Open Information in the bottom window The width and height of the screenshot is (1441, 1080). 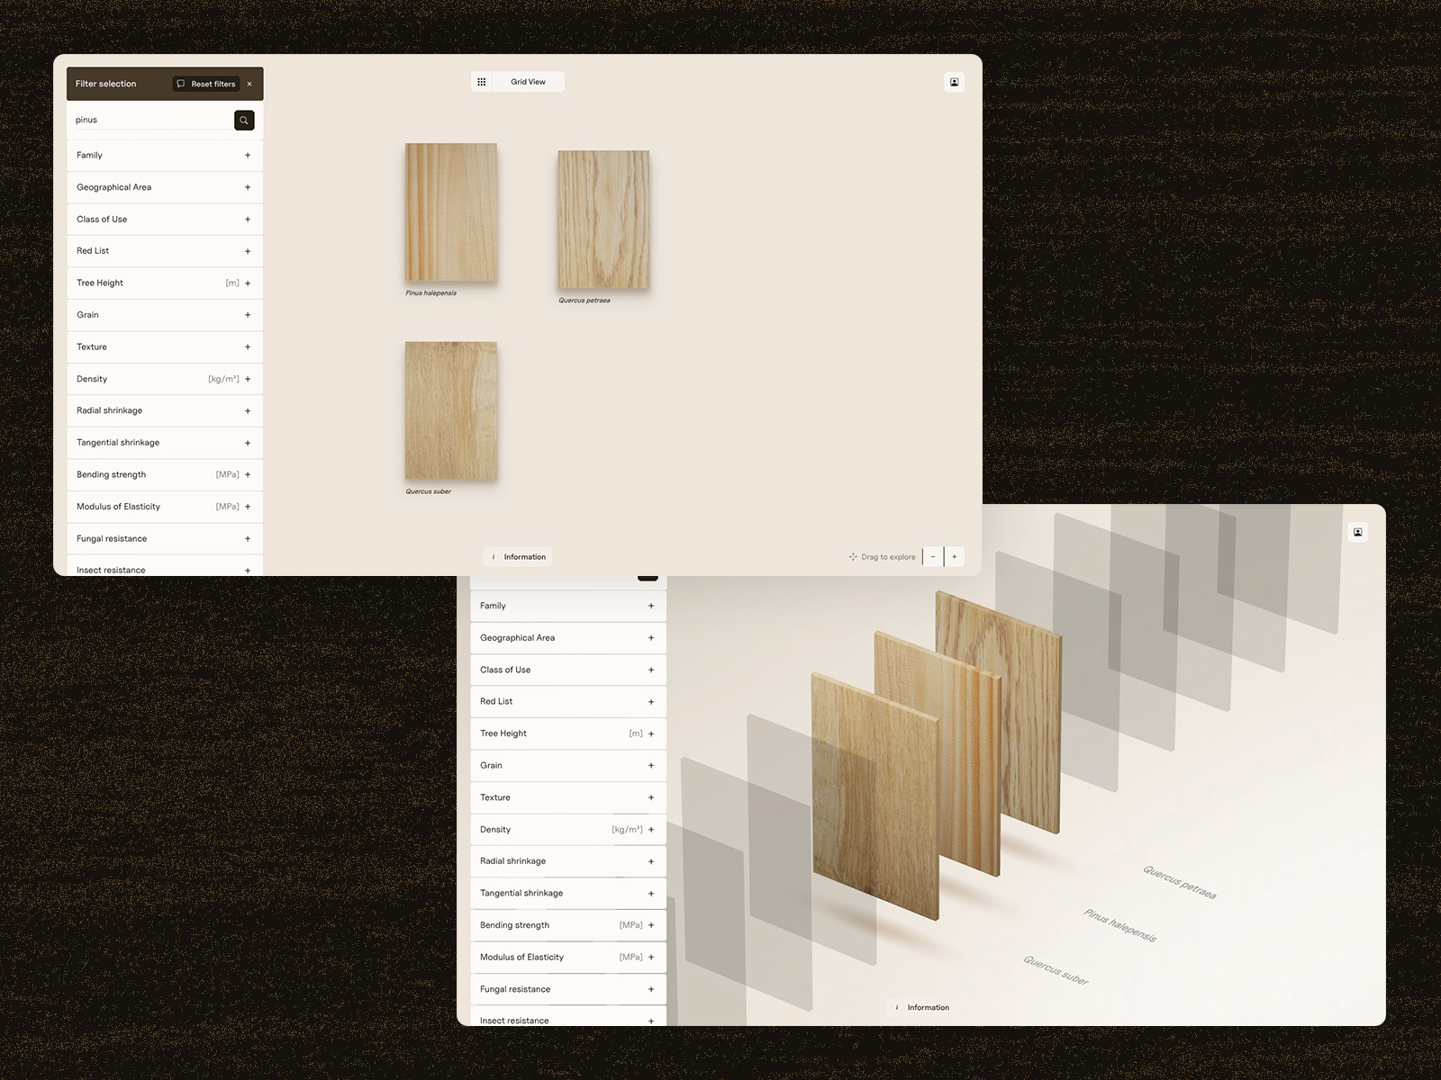pos(921,1007)
